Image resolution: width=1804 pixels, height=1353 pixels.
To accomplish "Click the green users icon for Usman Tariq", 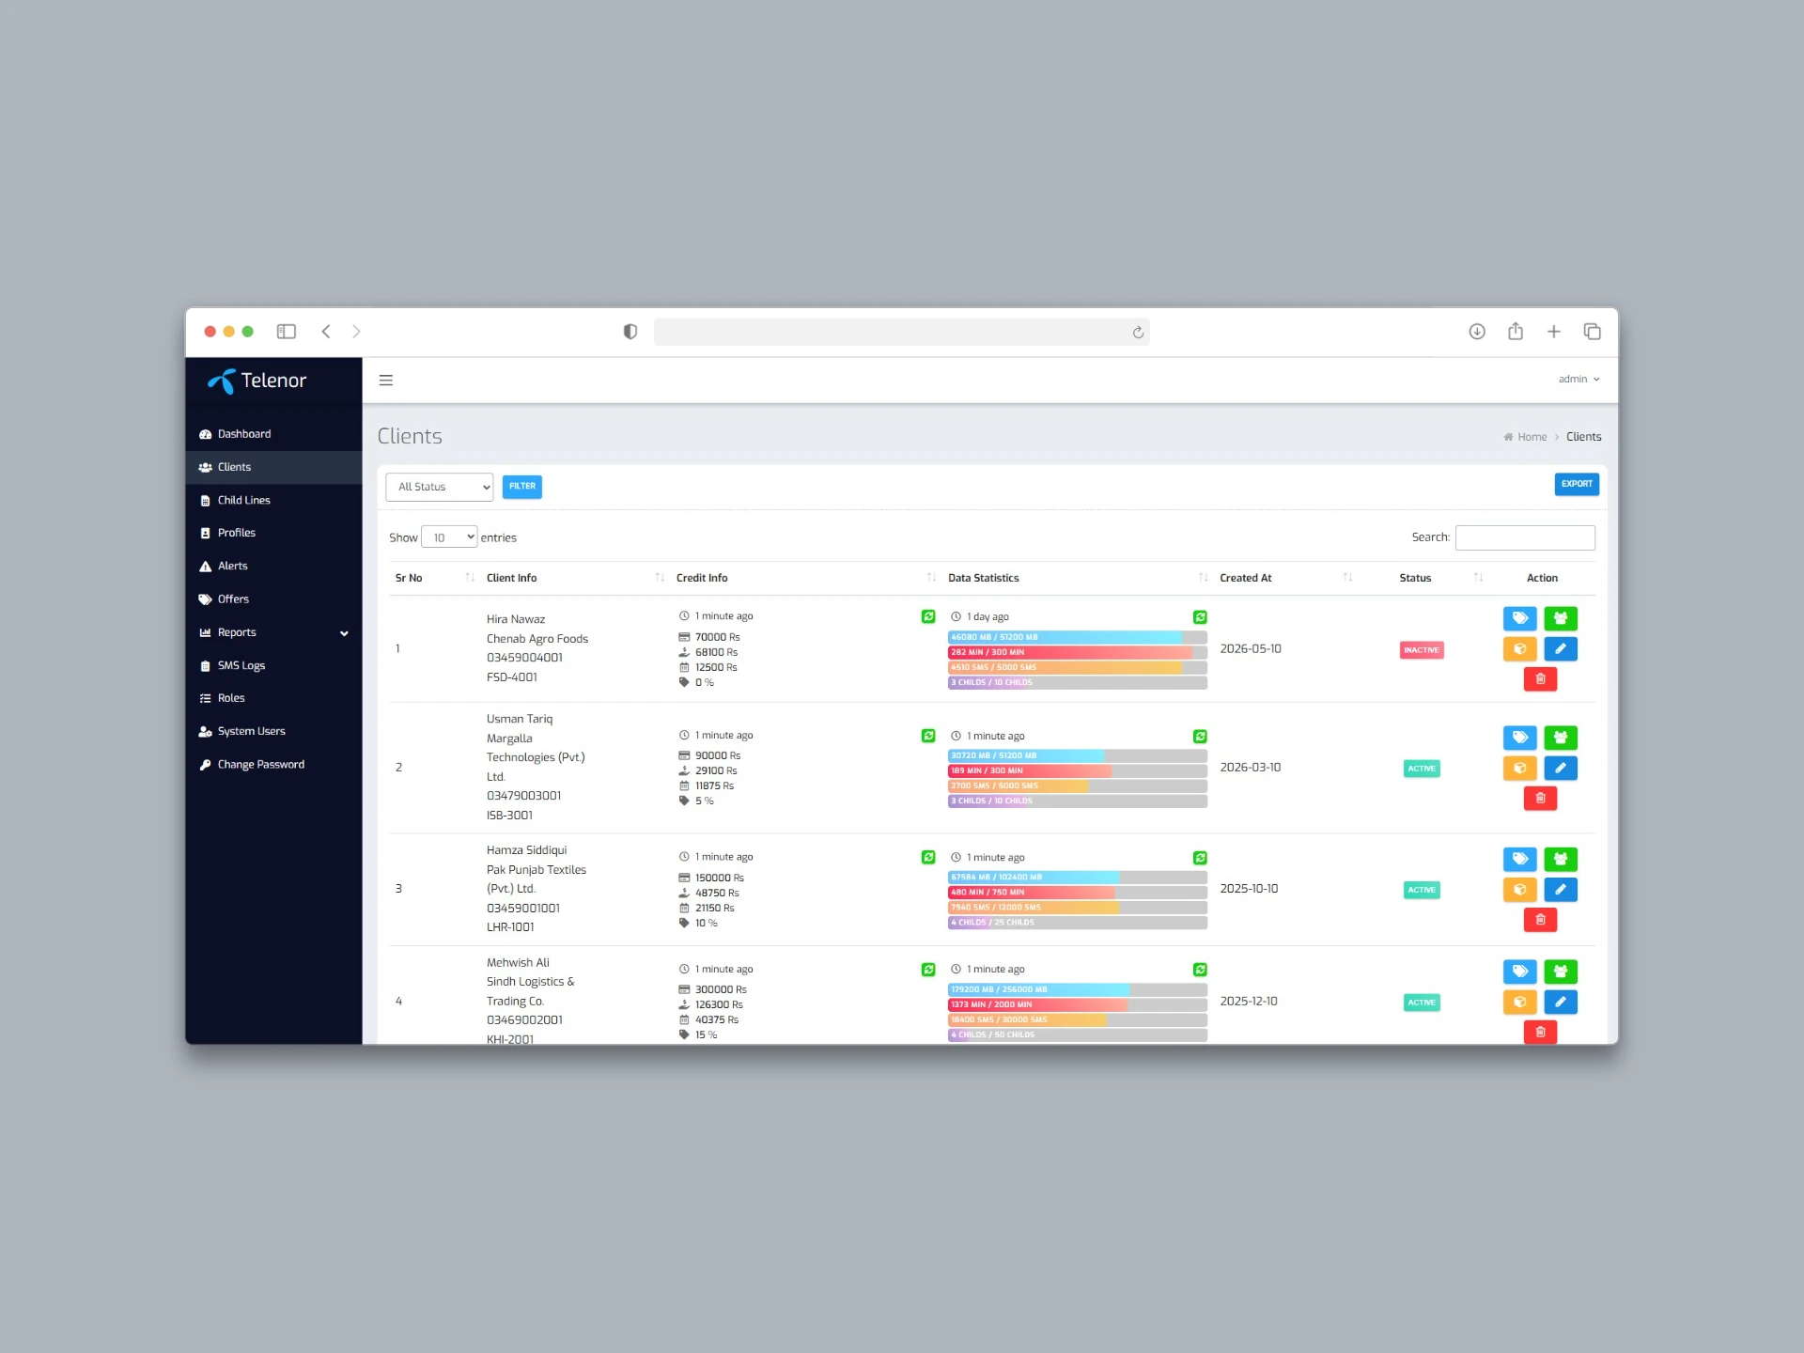I will [x=1561, y=738].
